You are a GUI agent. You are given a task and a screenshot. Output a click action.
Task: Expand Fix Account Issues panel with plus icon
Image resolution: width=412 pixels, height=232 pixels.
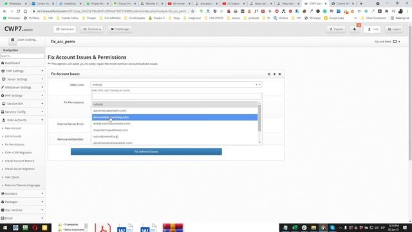[x=274, y=74]
